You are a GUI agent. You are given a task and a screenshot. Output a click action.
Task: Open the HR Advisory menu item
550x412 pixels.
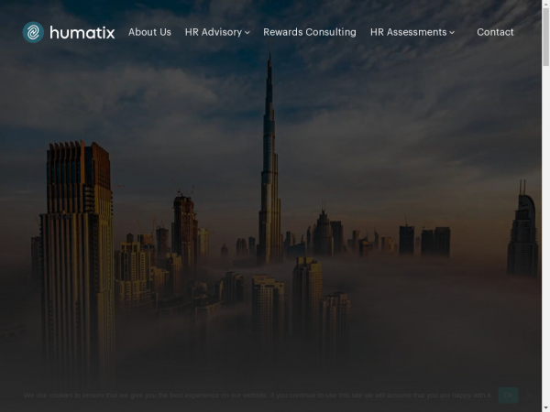(x=214, y=32)
